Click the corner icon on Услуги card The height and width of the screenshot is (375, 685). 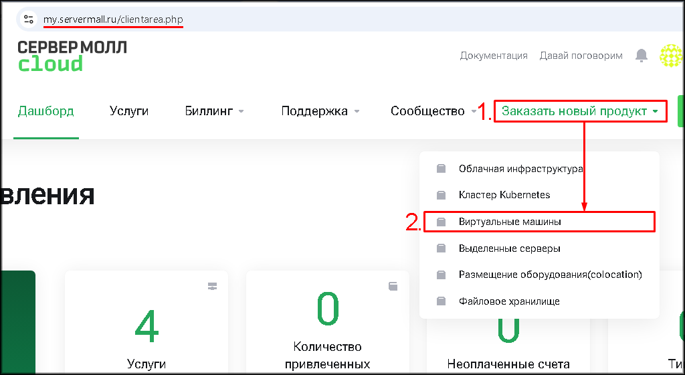click(213, 287)
